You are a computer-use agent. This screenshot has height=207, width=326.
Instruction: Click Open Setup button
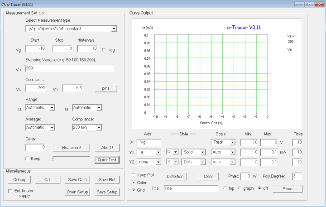click(77, 192)
